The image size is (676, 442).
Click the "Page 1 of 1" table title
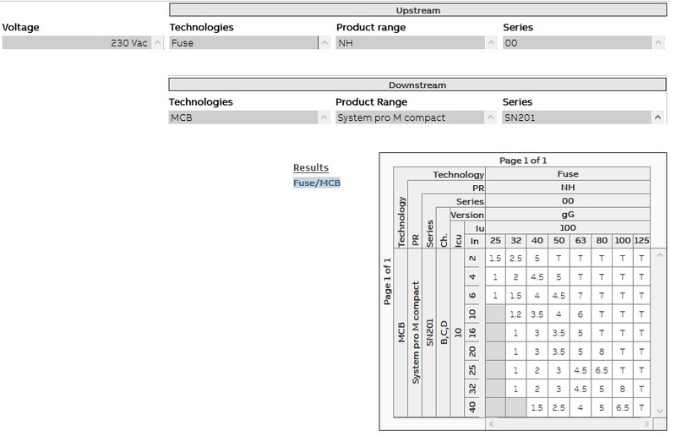[x=523, y=161]
